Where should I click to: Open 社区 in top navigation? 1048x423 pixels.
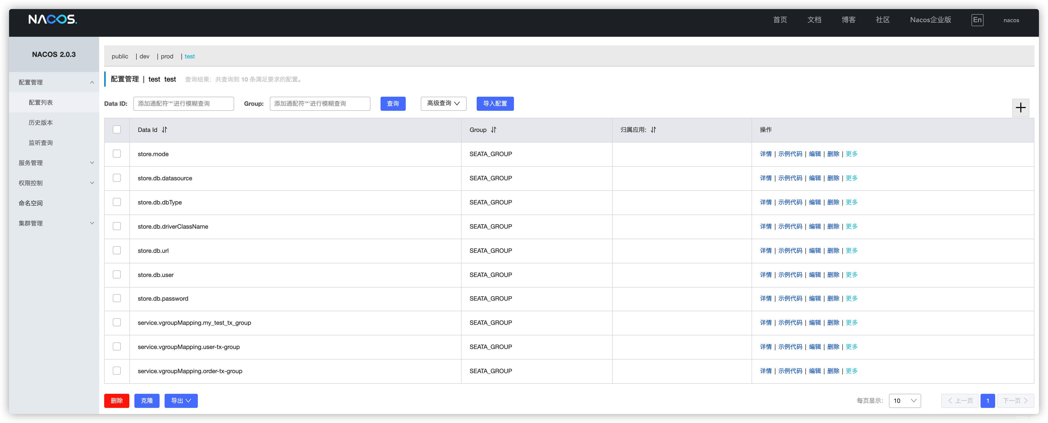tap(882, 20)
